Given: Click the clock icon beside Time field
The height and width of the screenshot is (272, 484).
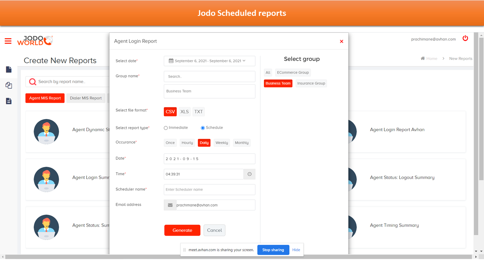Looking at the screenshot, I should [250, 174].
